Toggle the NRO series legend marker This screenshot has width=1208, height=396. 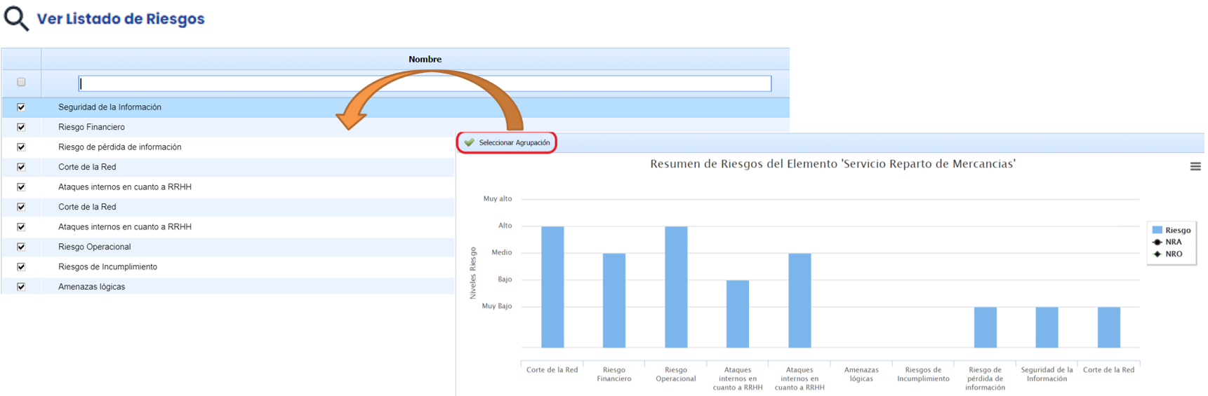pos(1157,254)
